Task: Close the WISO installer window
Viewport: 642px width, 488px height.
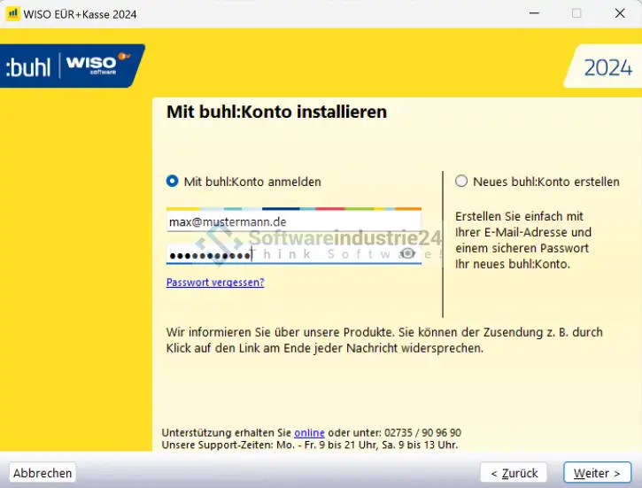Action: click(x=619, y=14)
